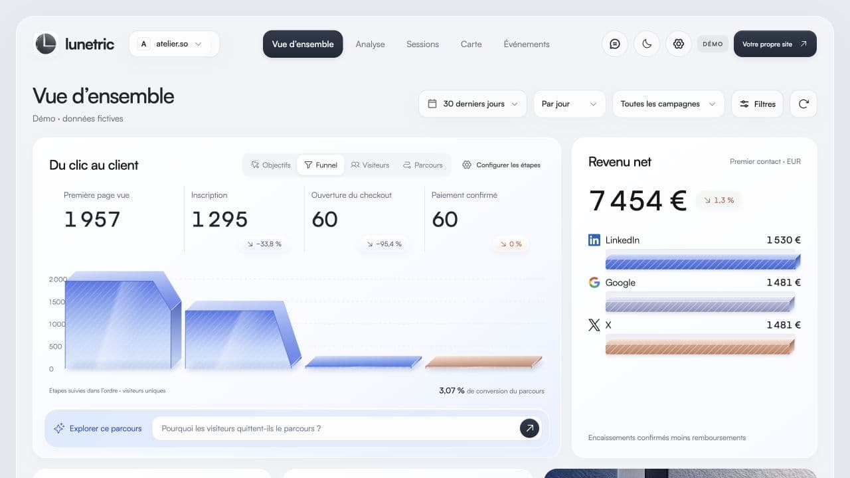Open the atelier.so site dropdown
The width and height of the screenshot is (850, 478).
(x=174, y=44)
